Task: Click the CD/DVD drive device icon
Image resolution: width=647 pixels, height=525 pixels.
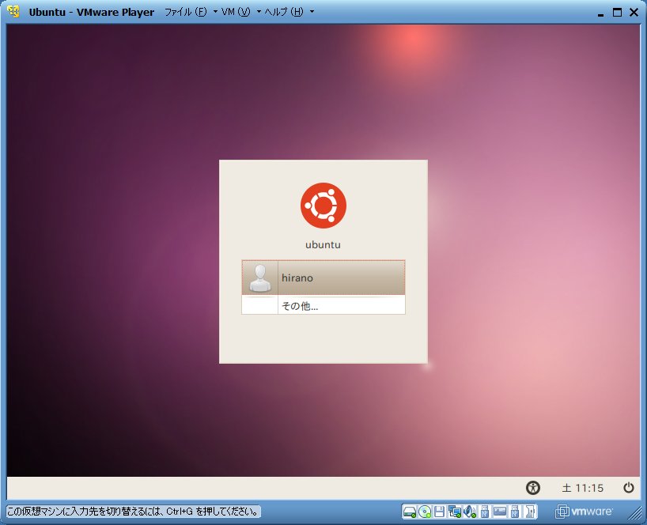Action: (x=425, y=512)
